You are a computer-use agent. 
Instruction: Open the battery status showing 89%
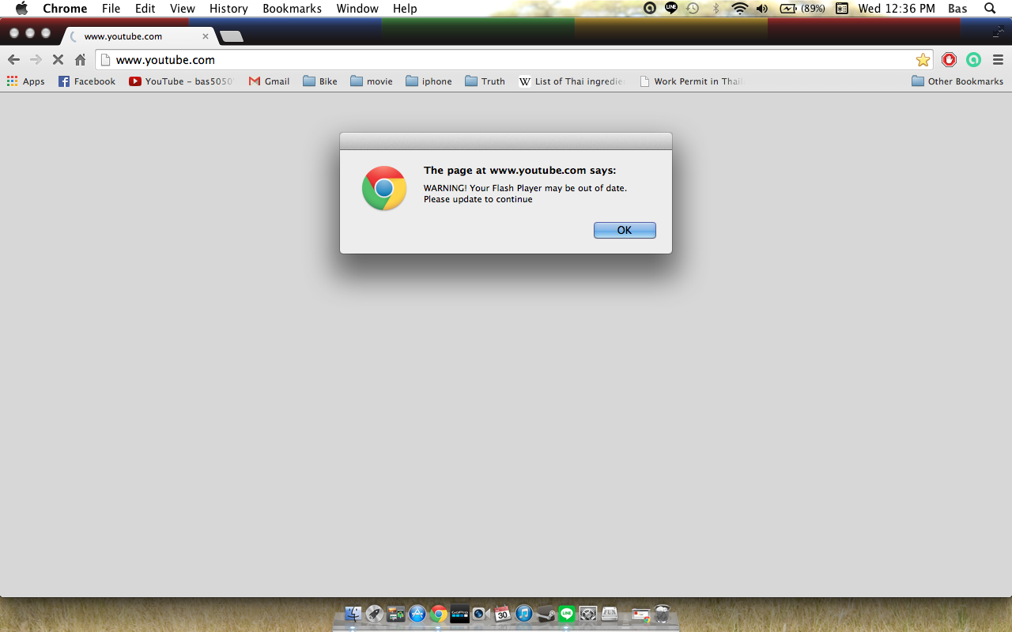click(x=802, y=9)
